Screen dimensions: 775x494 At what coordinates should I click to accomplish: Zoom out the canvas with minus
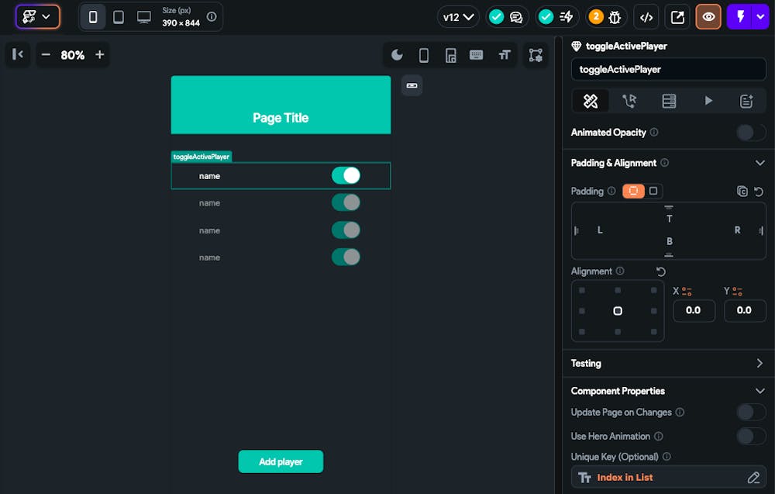coord(46,54)
